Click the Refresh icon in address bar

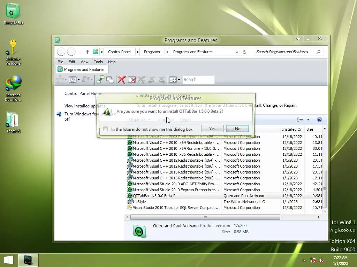244,52
